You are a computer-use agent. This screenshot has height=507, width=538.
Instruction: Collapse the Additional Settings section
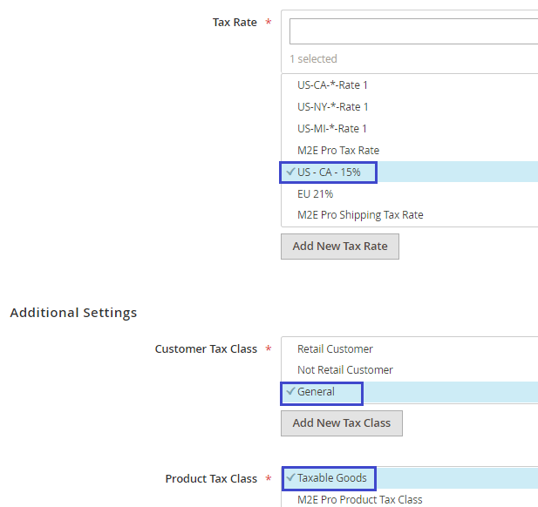(73, 313)
